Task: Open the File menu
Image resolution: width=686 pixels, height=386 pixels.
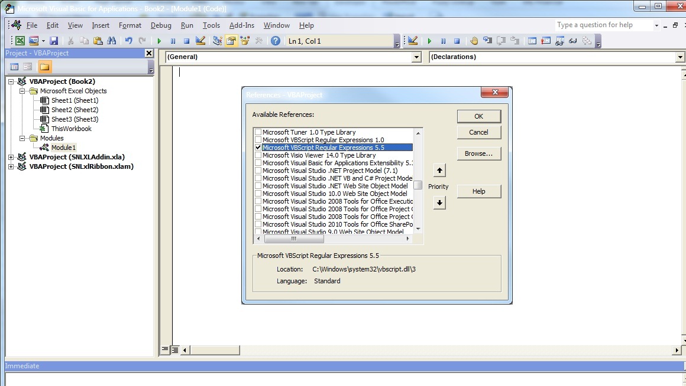Action: pyautogui.click(x=31, y=25)
